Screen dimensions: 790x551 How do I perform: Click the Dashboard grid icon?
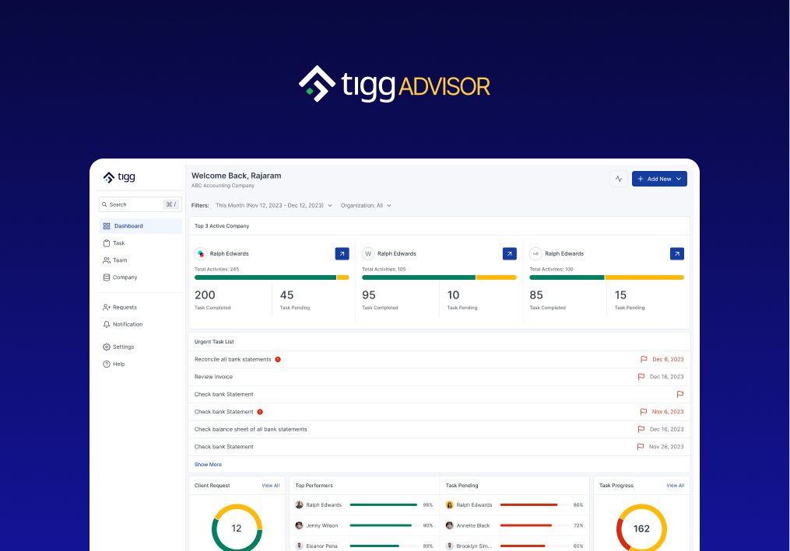[107, 226]
